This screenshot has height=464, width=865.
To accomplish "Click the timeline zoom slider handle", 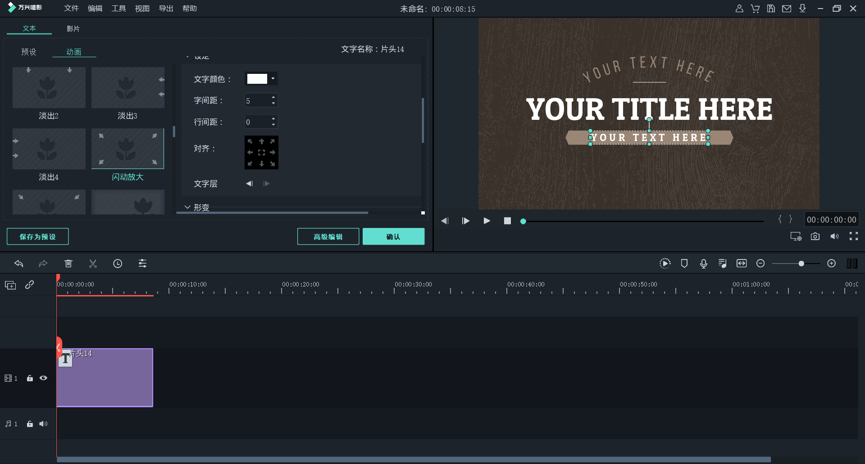I will [801, 264].
